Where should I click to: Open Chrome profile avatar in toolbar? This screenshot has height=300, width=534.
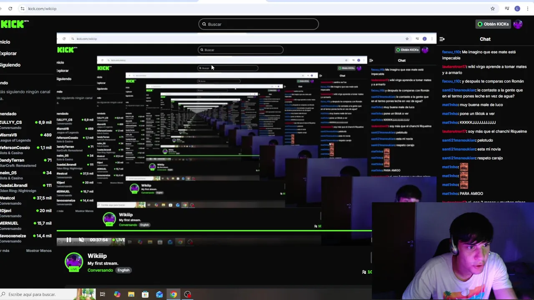(517, 8)
